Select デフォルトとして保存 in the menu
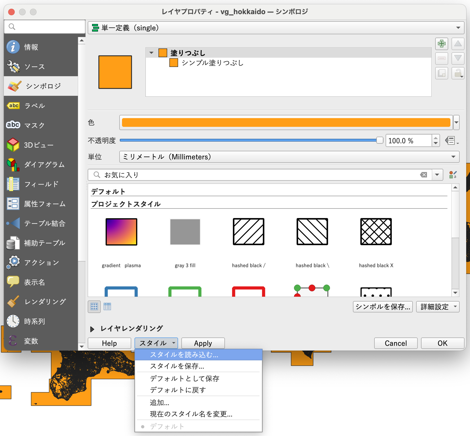Screen dimensions: 470x436 [185, 378]
